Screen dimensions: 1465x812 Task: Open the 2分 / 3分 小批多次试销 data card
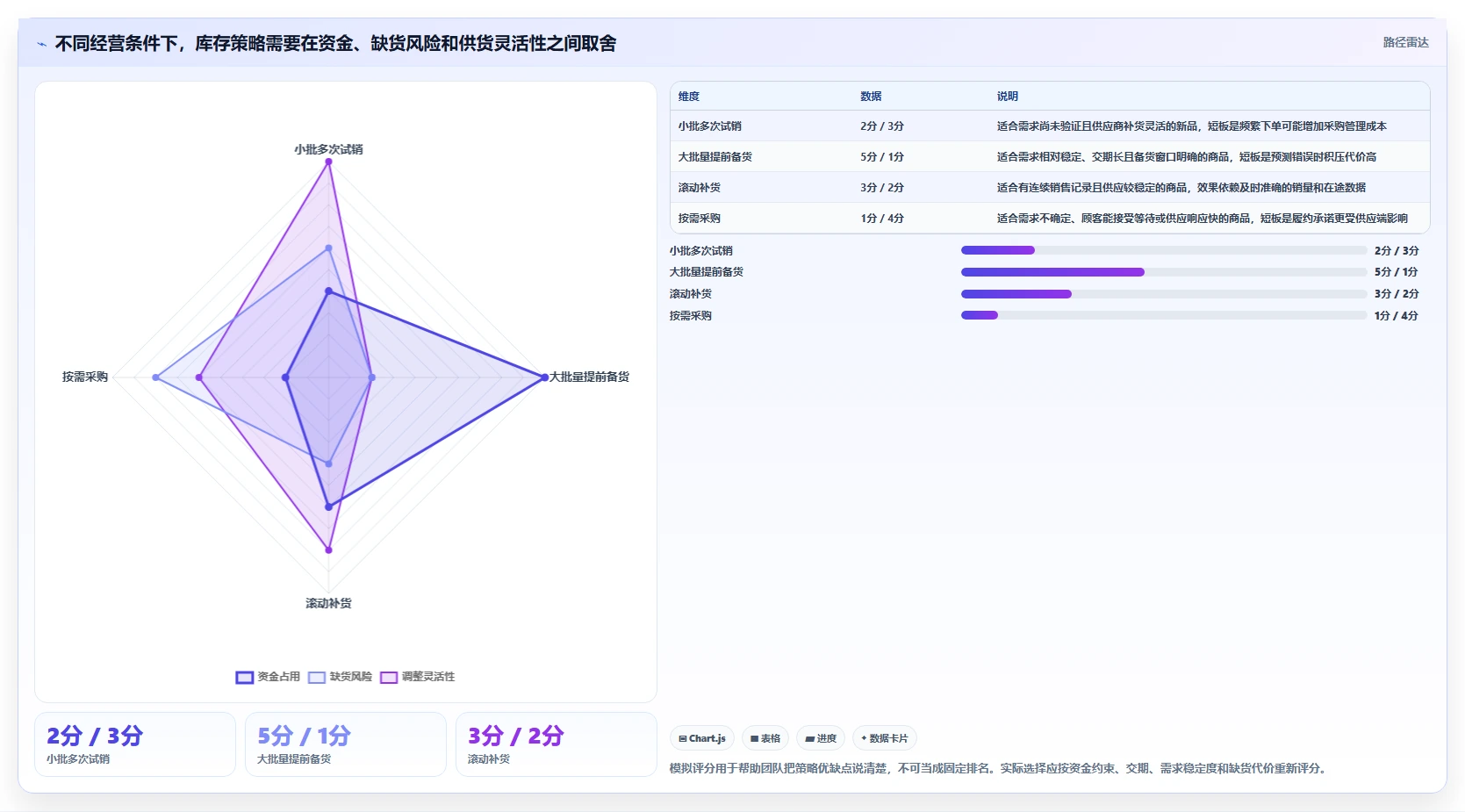(x=135, y=744)
